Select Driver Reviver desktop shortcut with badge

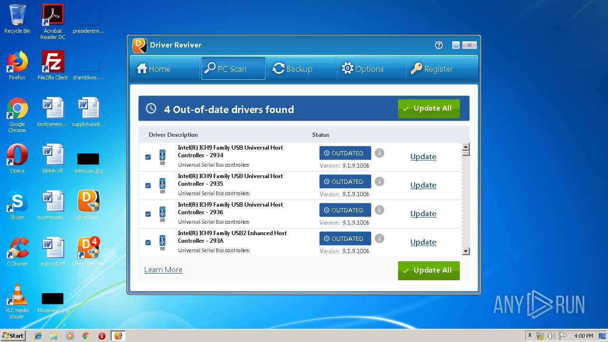click(88, 252)
